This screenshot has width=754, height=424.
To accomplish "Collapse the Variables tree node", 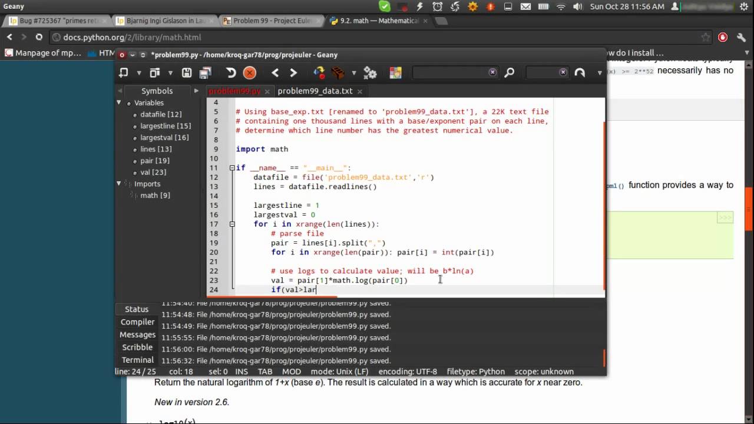I will pyautogui.click(x=119, y=102).
